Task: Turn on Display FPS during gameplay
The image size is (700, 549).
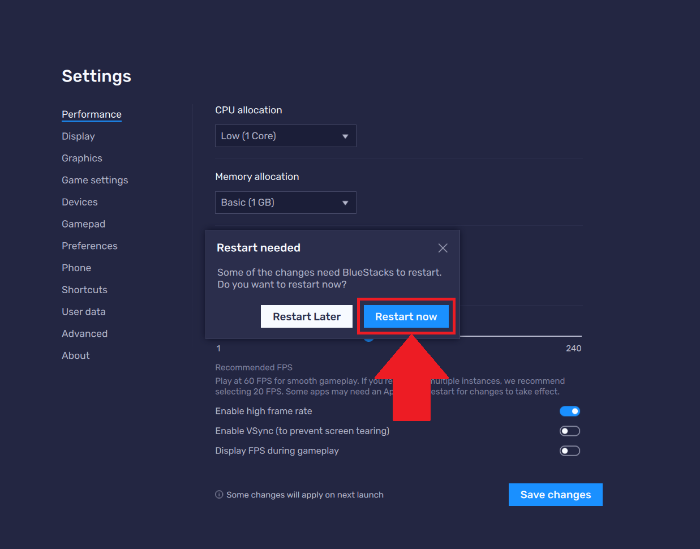Action: [x=569, y=451]
